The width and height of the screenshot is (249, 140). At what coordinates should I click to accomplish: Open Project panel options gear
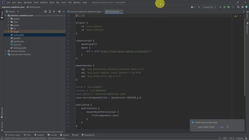(59, 12)
